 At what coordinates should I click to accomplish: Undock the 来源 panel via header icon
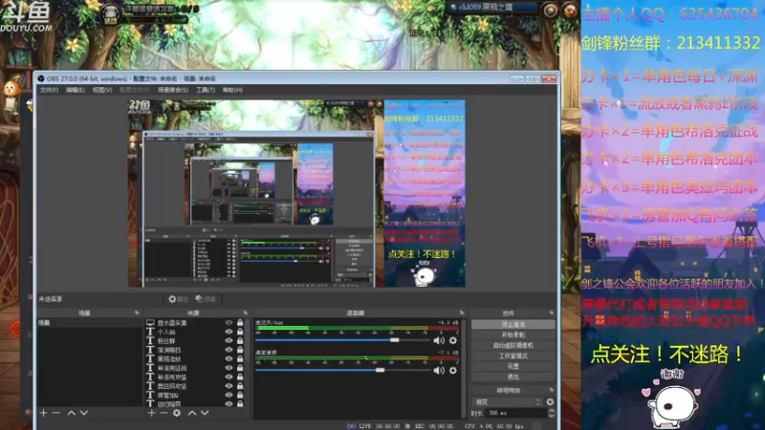(245, 313)
